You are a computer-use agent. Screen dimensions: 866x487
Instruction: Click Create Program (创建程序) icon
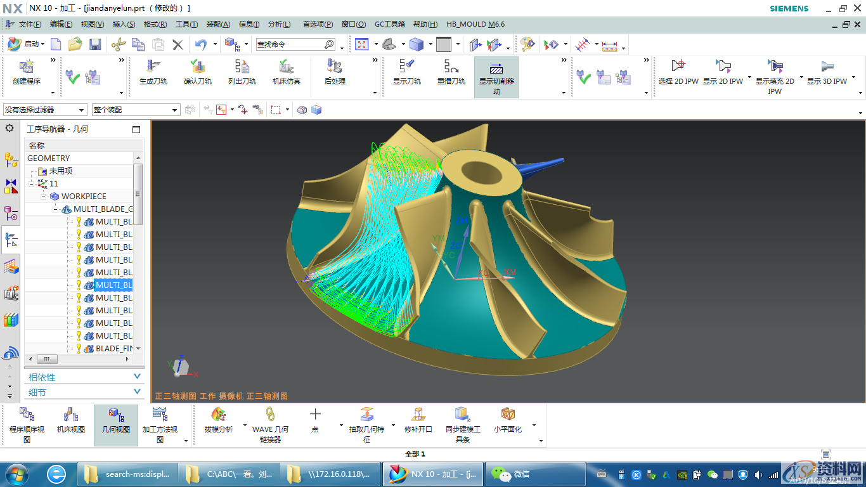point(27,68)
